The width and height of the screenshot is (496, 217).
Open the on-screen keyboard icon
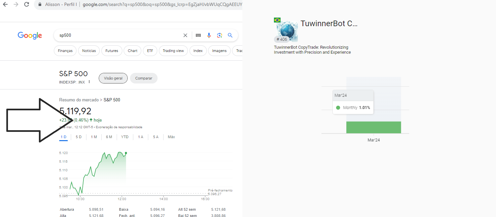tap(198, 35)
